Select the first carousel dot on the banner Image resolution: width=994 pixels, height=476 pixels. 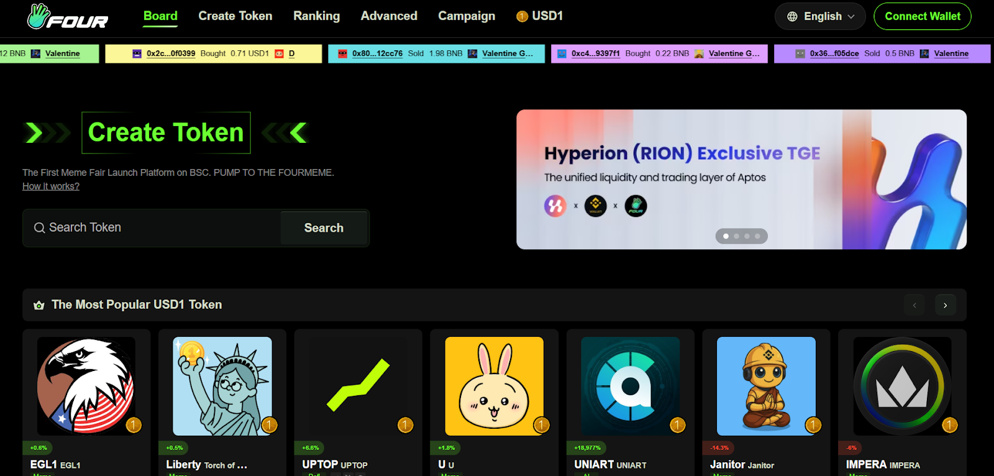click(x=726, y=236)
